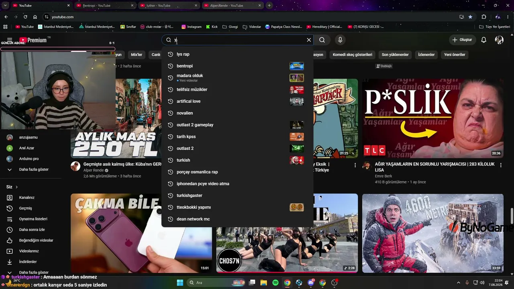Open the Sınıflar bookmark
This screenshot has width=514, height=289.
pos(128,27)
